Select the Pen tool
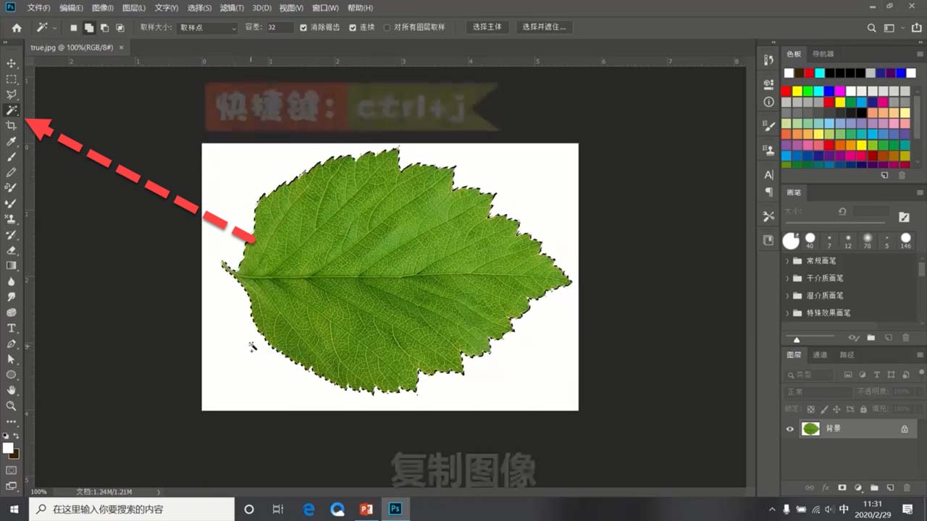This screenshot has height=521, width=927. point(12,344)
